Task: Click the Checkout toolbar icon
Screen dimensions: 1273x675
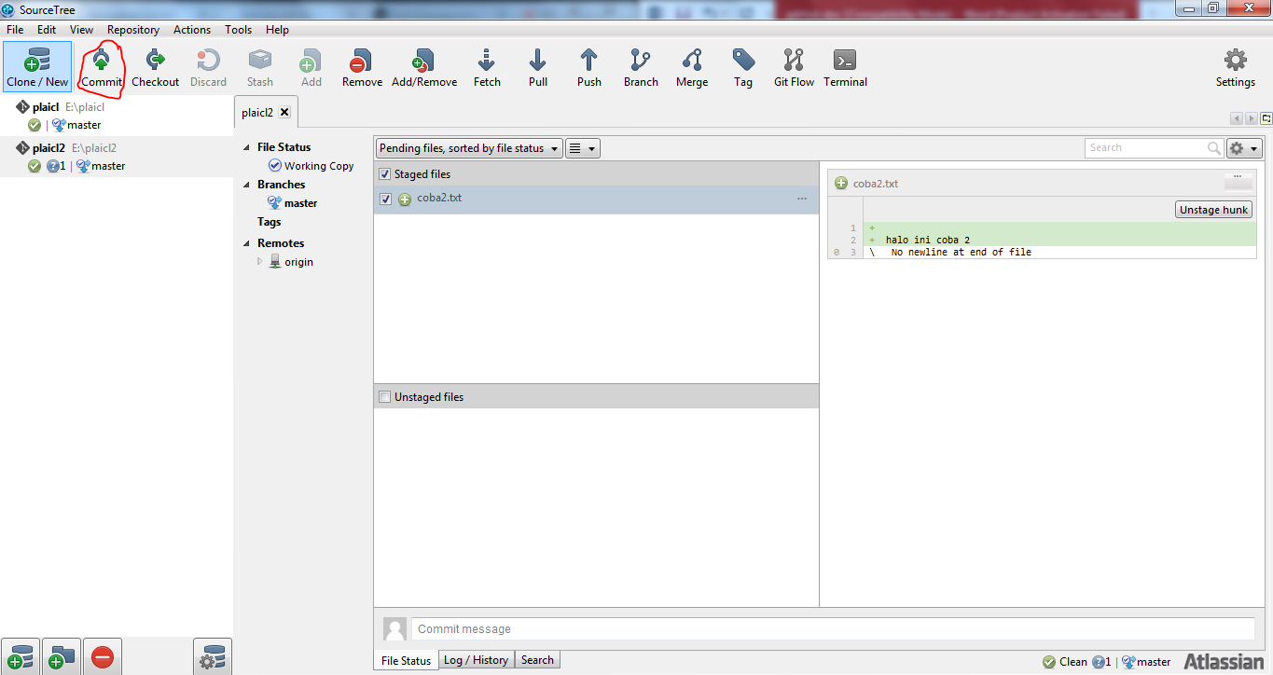Action: [155, 66]
